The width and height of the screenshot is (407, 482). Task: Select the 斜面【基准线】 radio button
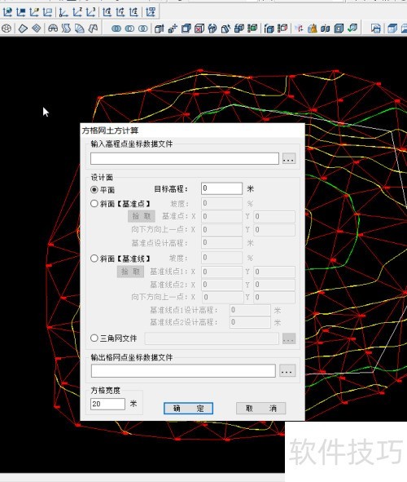click(94, 259)
